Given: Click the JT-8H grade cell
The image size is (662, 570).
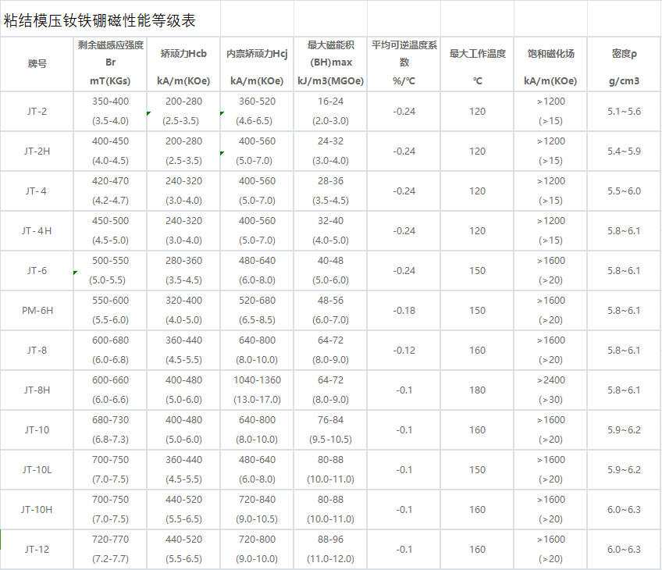Looking at the screenshot, I should (37, 390).
